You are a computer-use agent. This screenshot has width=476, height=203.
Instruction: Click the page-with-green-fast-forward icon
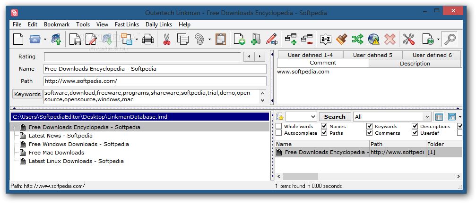coord(428,39)
